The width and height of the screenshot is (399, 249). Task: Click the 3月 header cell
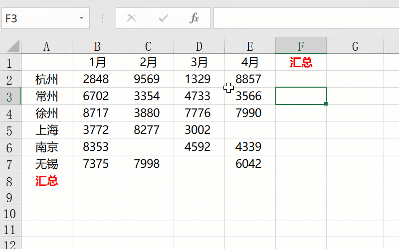(x=199, y=62)
